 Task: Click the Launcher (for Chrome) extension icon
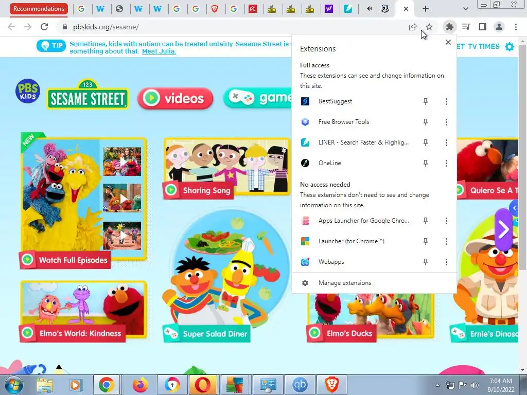pos(305,241)
